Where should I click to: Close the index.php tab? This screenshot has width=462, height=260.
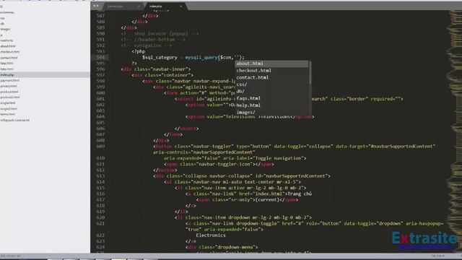pyautogui.click(x=181, y=6)
